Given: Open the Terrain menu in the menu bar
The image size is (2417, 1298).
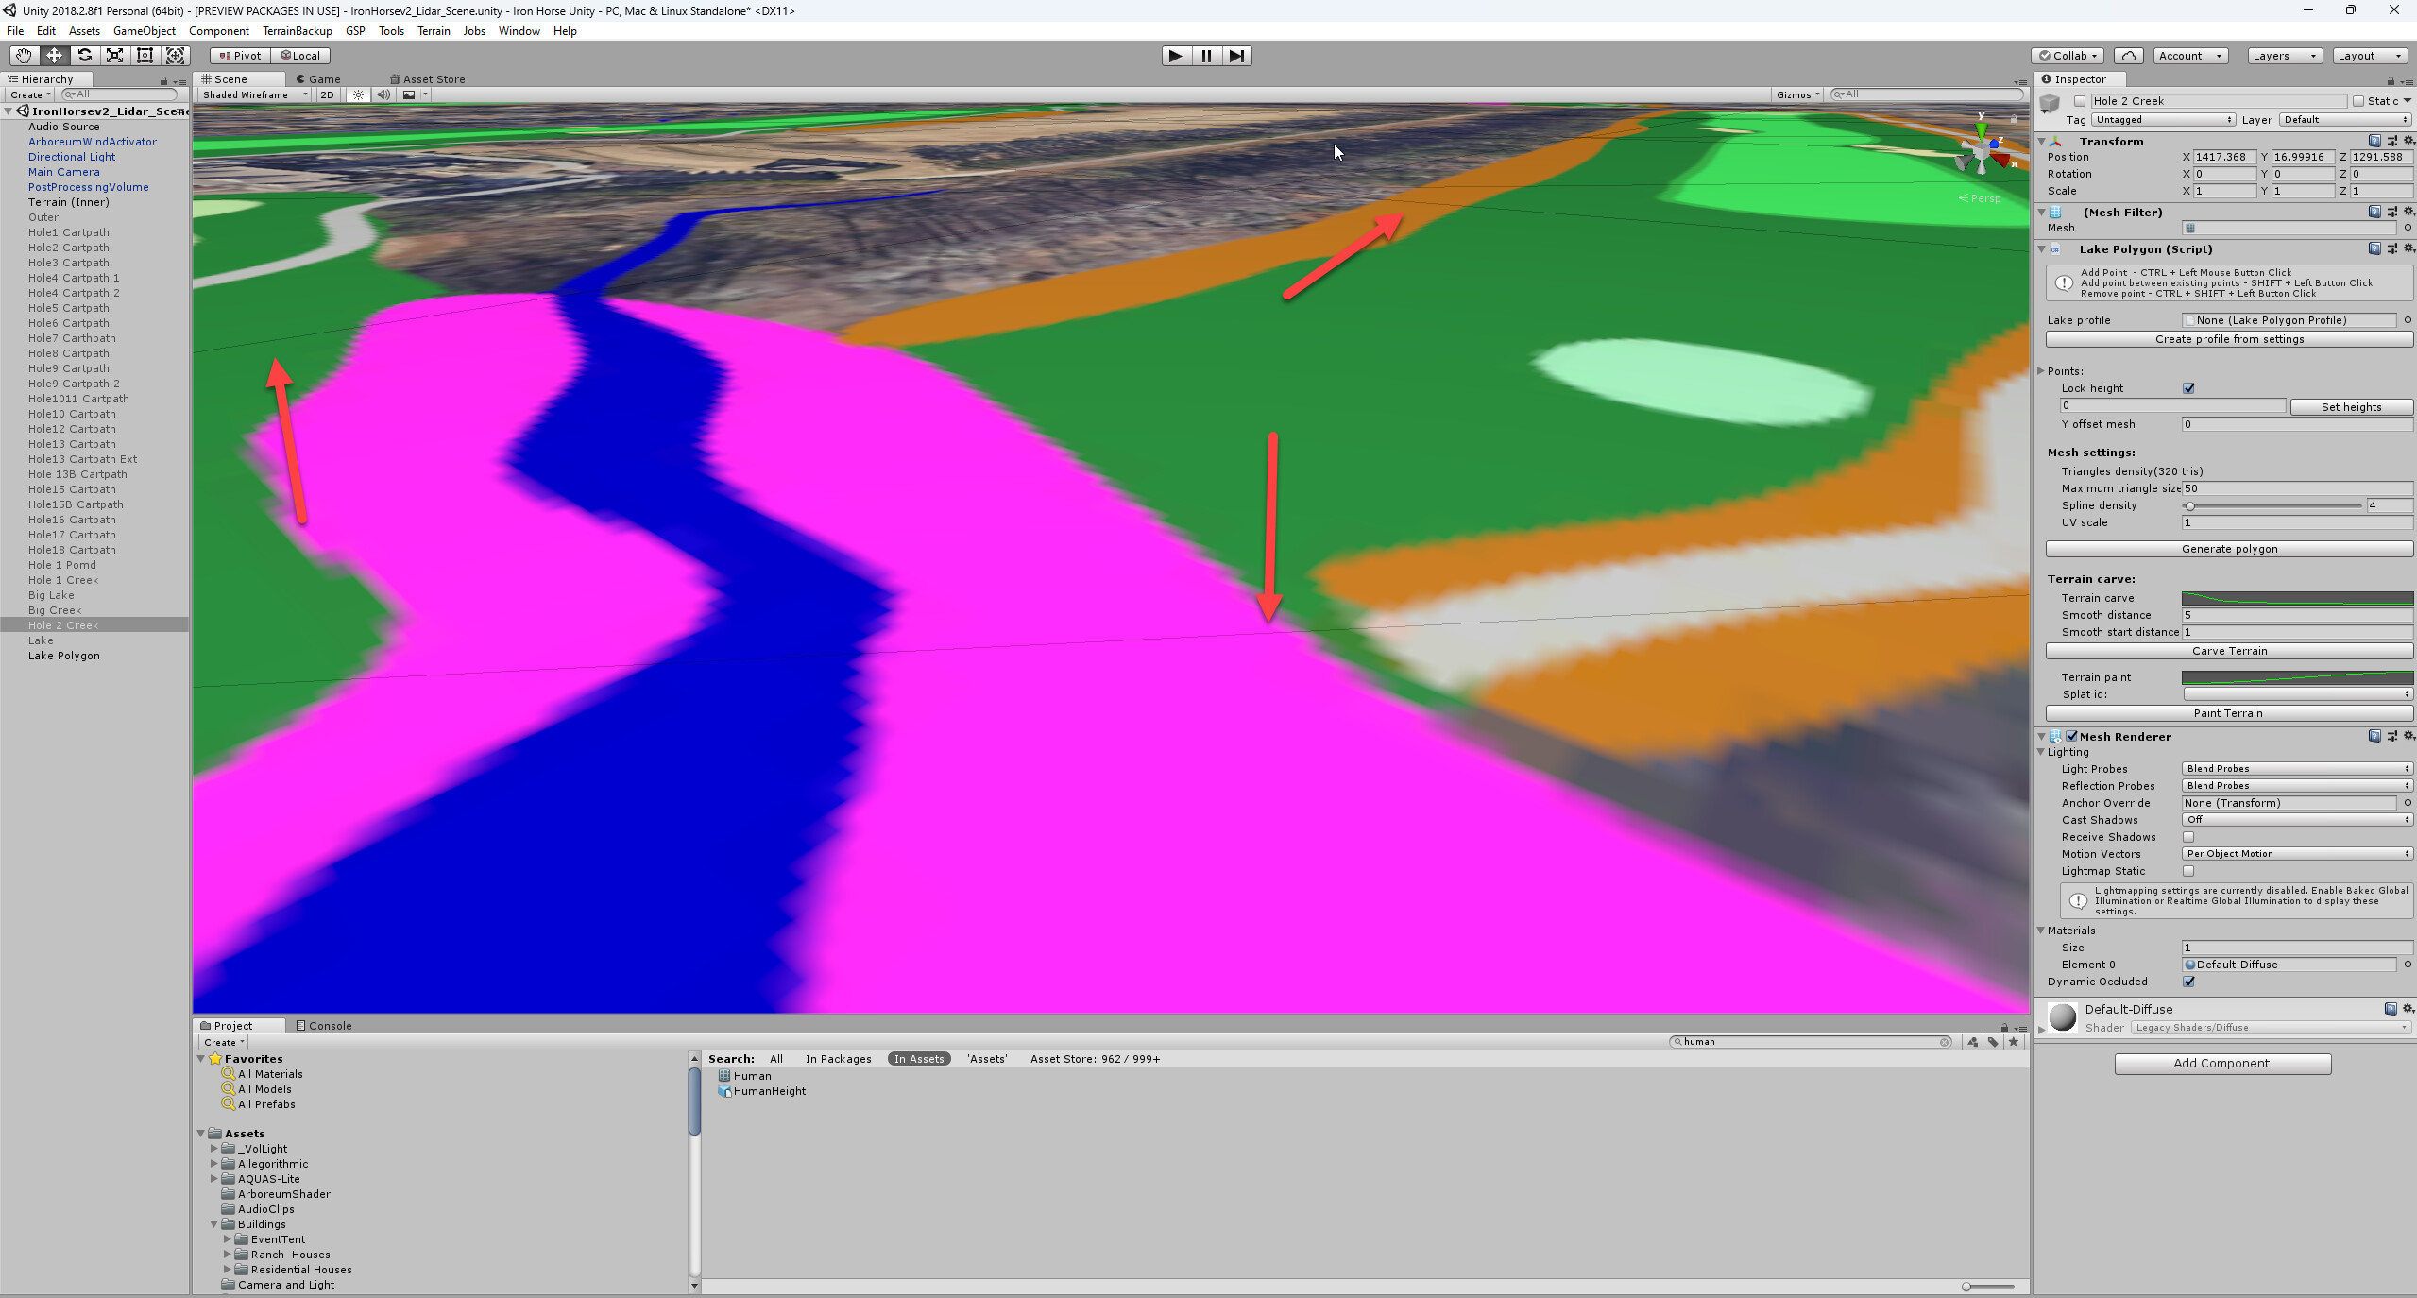Looking at the screenshot, I should (433, 30).
